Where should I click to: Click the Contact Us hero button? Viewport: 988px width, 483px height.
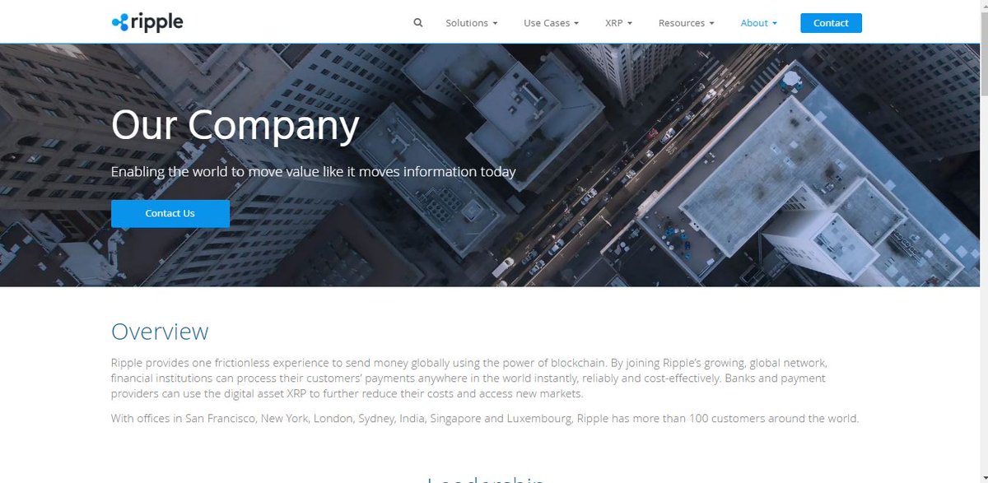point(170,213)
